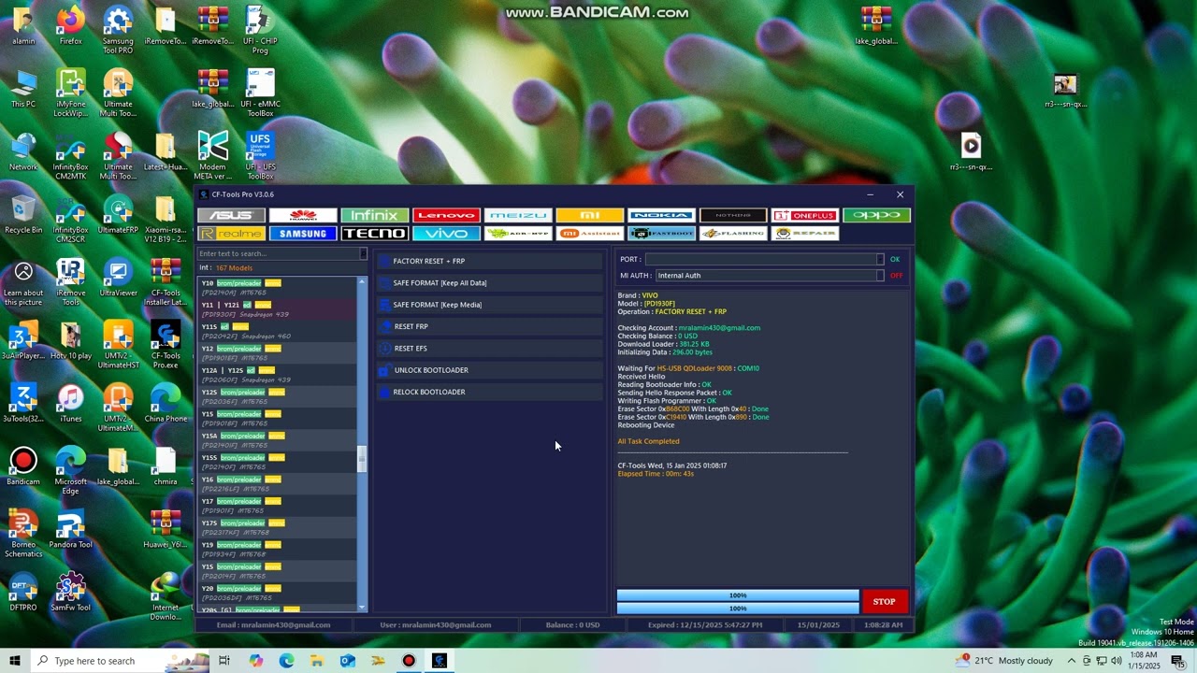Image resolution: width=1197 pixels, height=673 pixels.
Task: Run the RESET FRP operation
Action: click(490, 326)
